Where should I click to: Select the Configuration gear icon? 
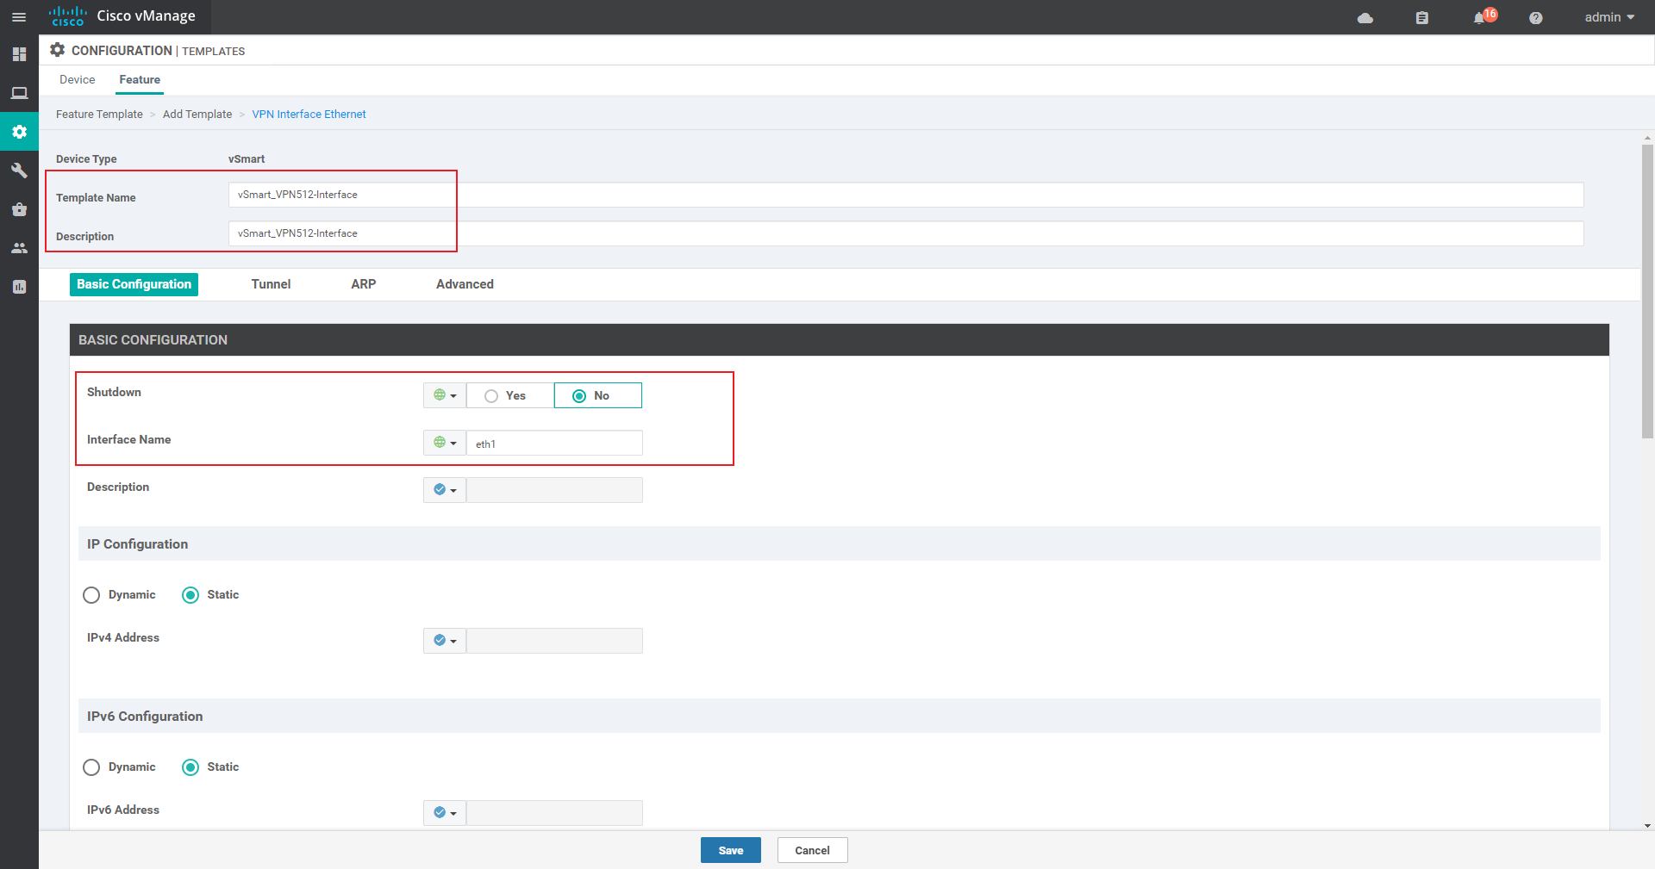[19, 131]
